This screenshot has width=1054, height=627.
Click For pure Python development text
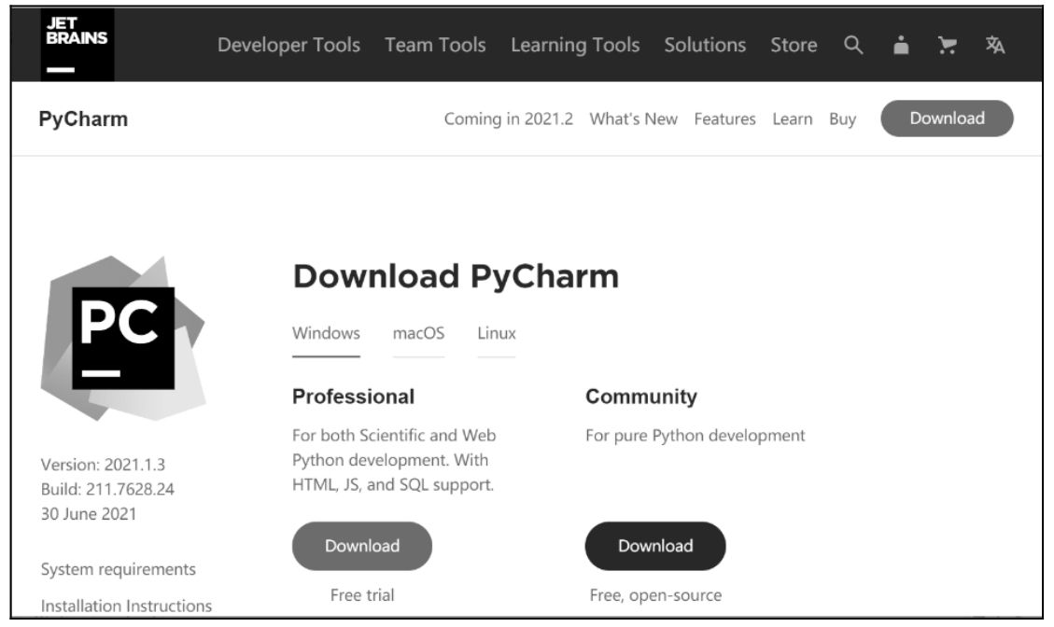pyautogui.click(x=696, y=436)
